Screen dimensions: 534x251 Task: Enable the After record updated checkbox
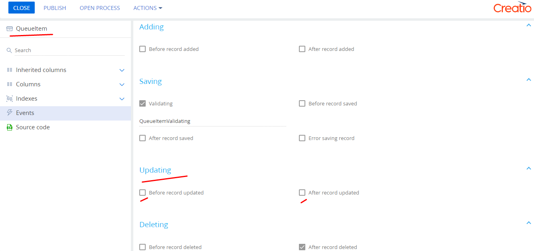[302, 193]
